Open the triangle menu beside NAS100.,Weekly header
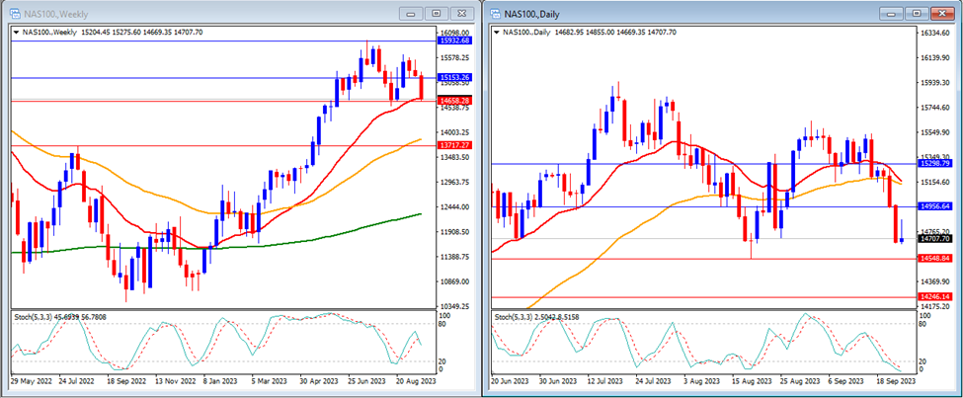The width and height of the screenshot is (963, 398). click(16, 32)
